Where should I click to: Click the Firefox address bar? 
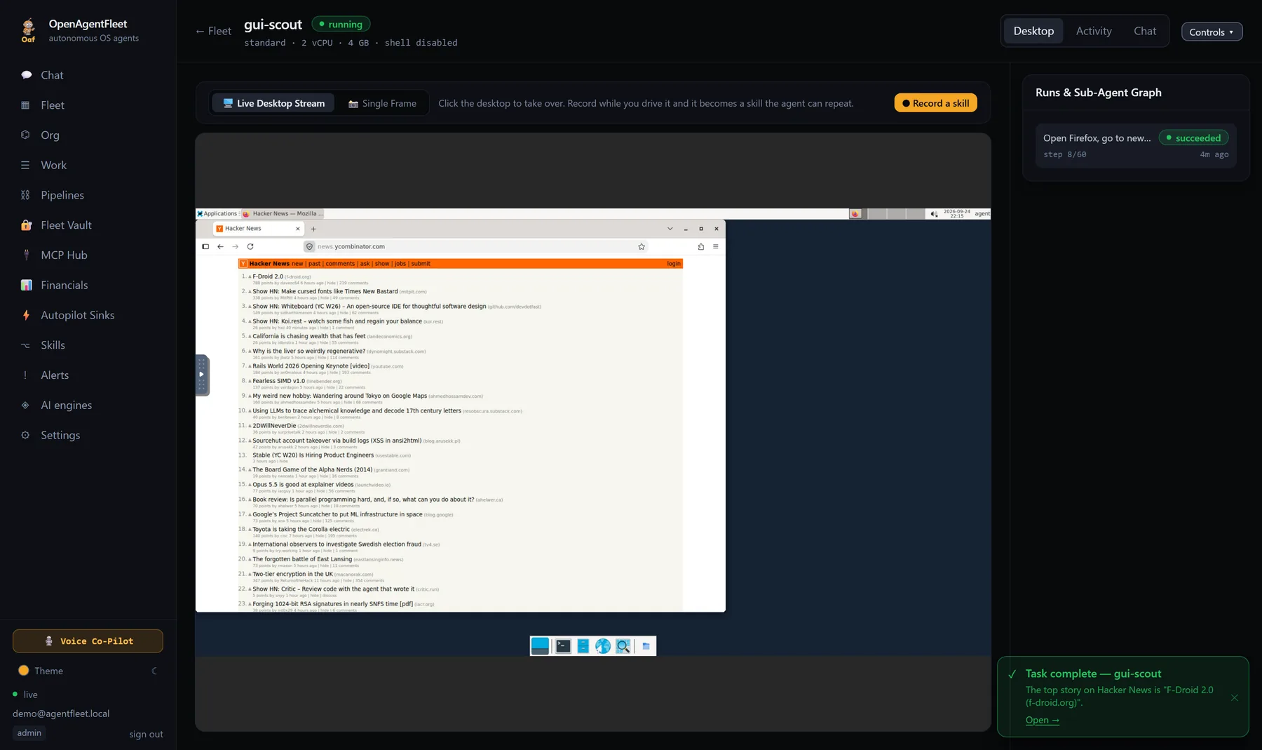(475, 246)
